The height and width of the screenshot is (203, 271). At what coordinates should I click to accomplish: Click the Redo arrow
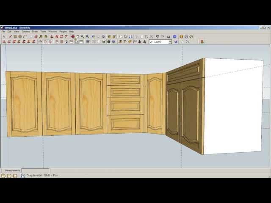point(162,36)
